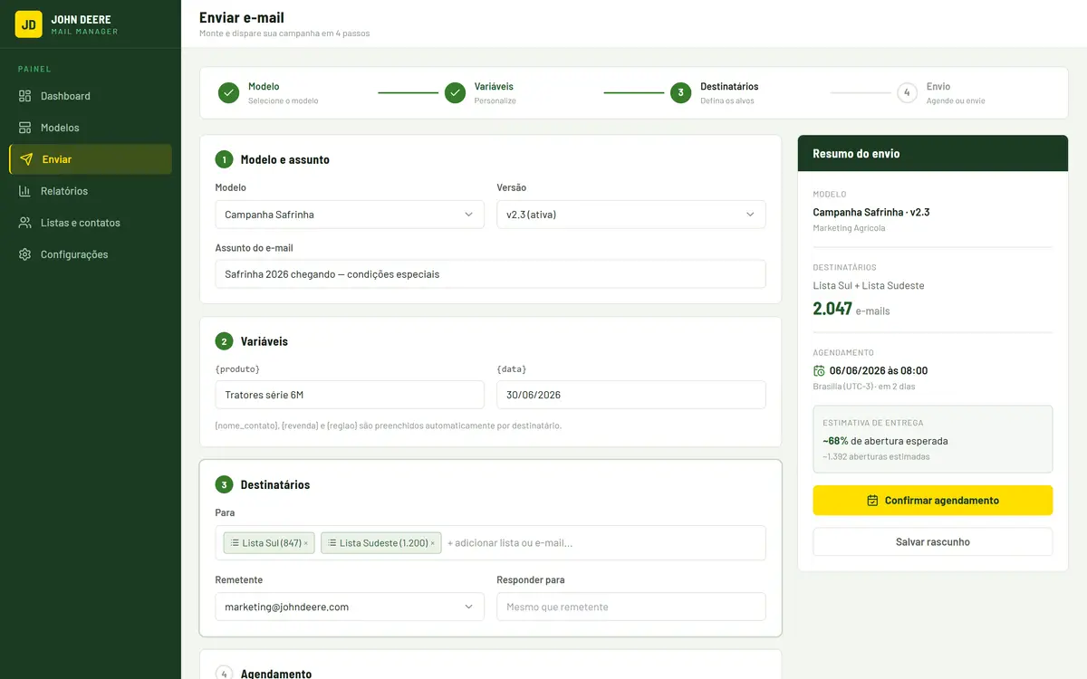Viewport: 1087px width, 679px height.
Task: Click the Envio step number 4 circle
Action: [x=907, y=92]
